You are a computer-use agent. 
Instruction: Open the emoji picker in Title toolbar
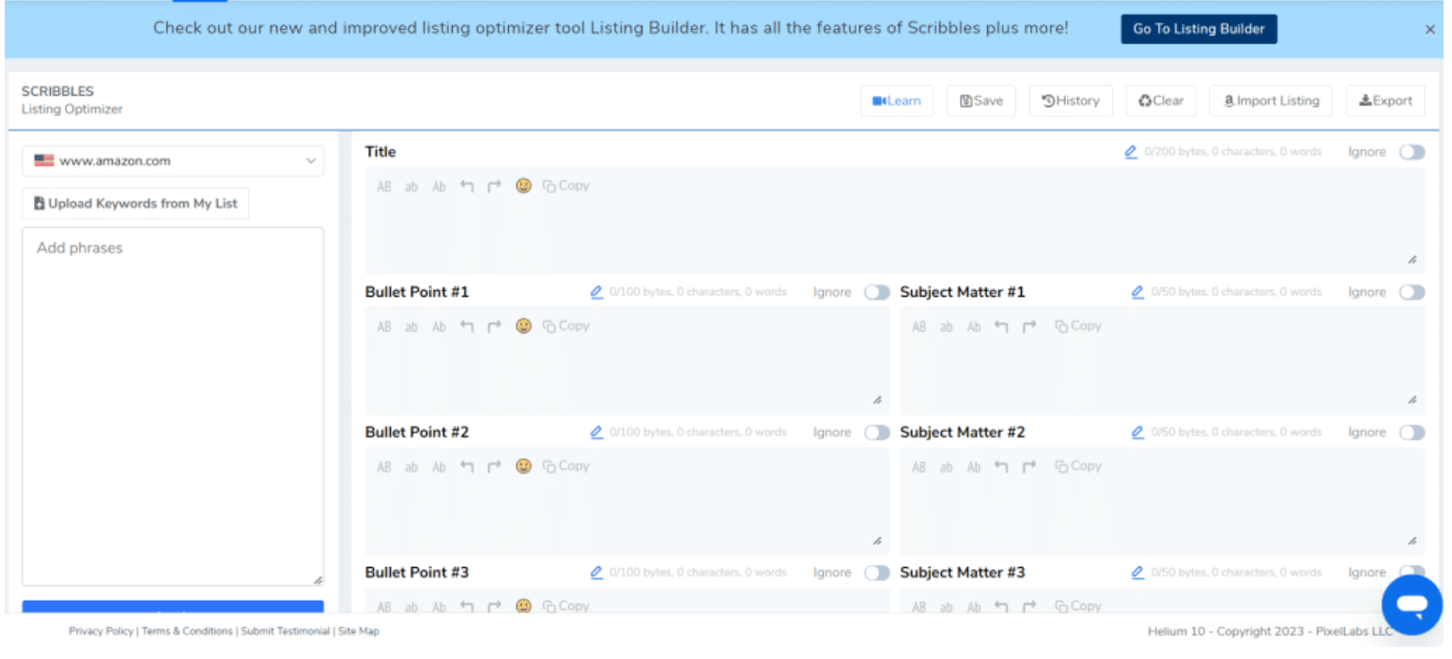(x=523, y=186)
